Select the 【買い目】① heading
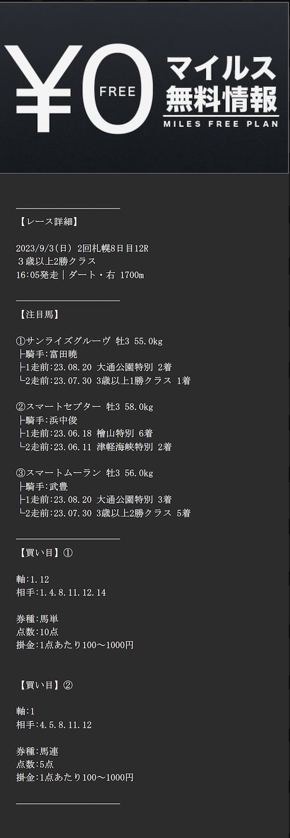The image size is (290, 838). coord(45,553)
